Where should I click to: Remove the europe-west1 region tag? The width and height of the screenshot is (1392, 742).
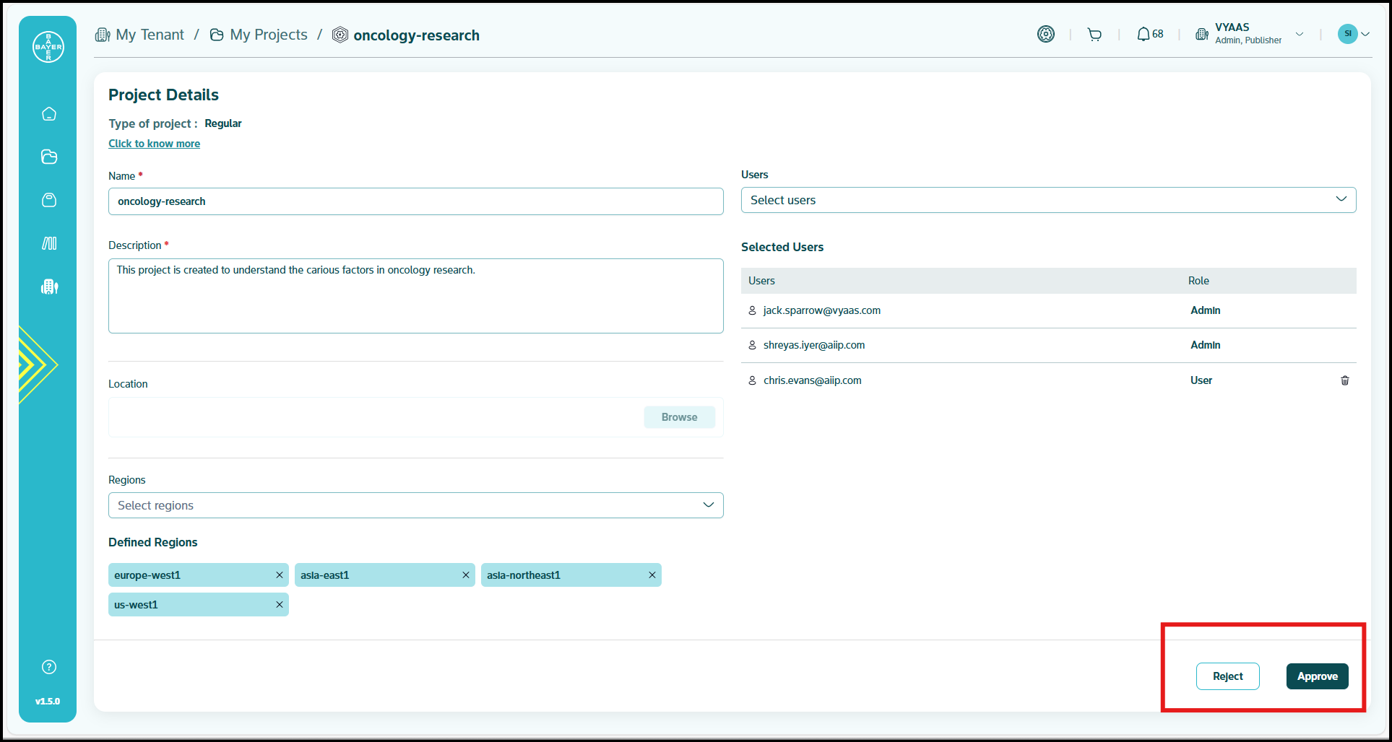[x=280, y=575]
